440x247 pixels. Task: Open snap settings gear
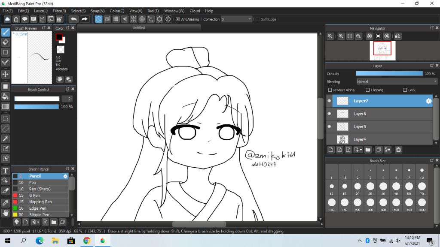click(168, 19)
